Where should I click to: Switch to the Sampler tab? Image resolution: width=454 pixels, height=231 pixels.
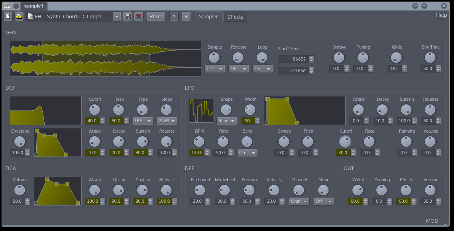click(208, 16)
